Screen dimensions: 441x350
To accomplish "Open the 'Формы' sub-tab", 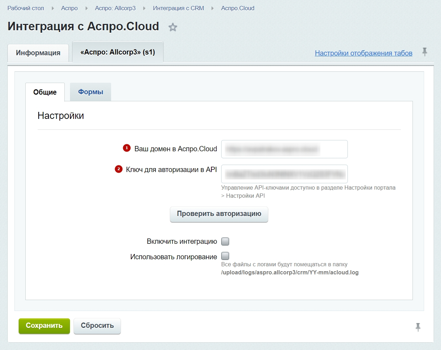I will coord(91,92).
